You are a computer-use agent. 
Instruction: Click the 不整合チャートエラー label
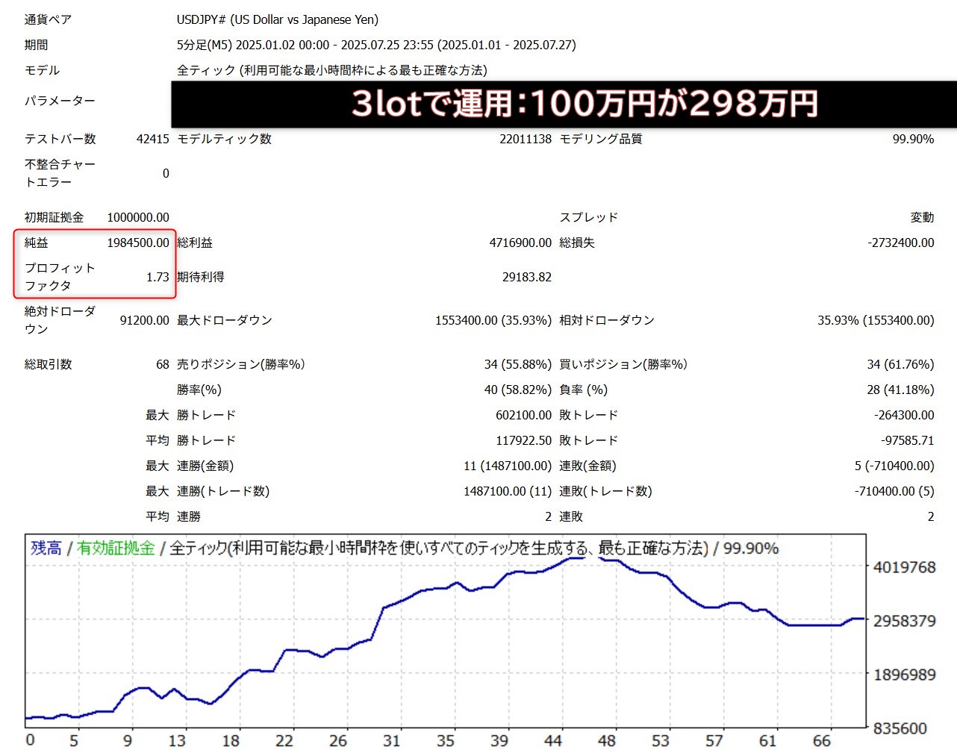[x=60, y=173]
